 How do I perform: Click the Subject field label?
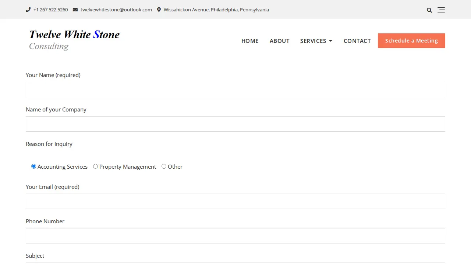(35, 256)
